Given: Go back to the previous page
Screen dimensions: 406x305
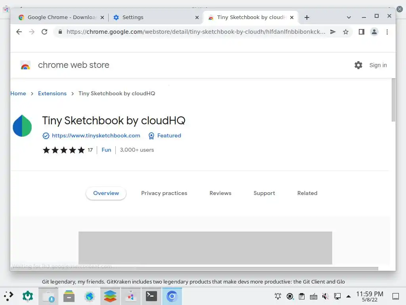Looking at the screenshot, I should pyautogui.click(x=19, y=32).
